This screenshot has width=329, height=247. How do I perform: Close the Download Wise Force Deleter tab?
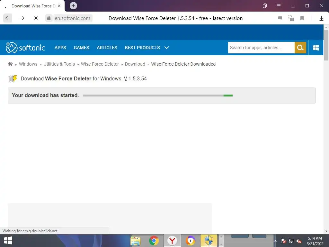[59, 6]
